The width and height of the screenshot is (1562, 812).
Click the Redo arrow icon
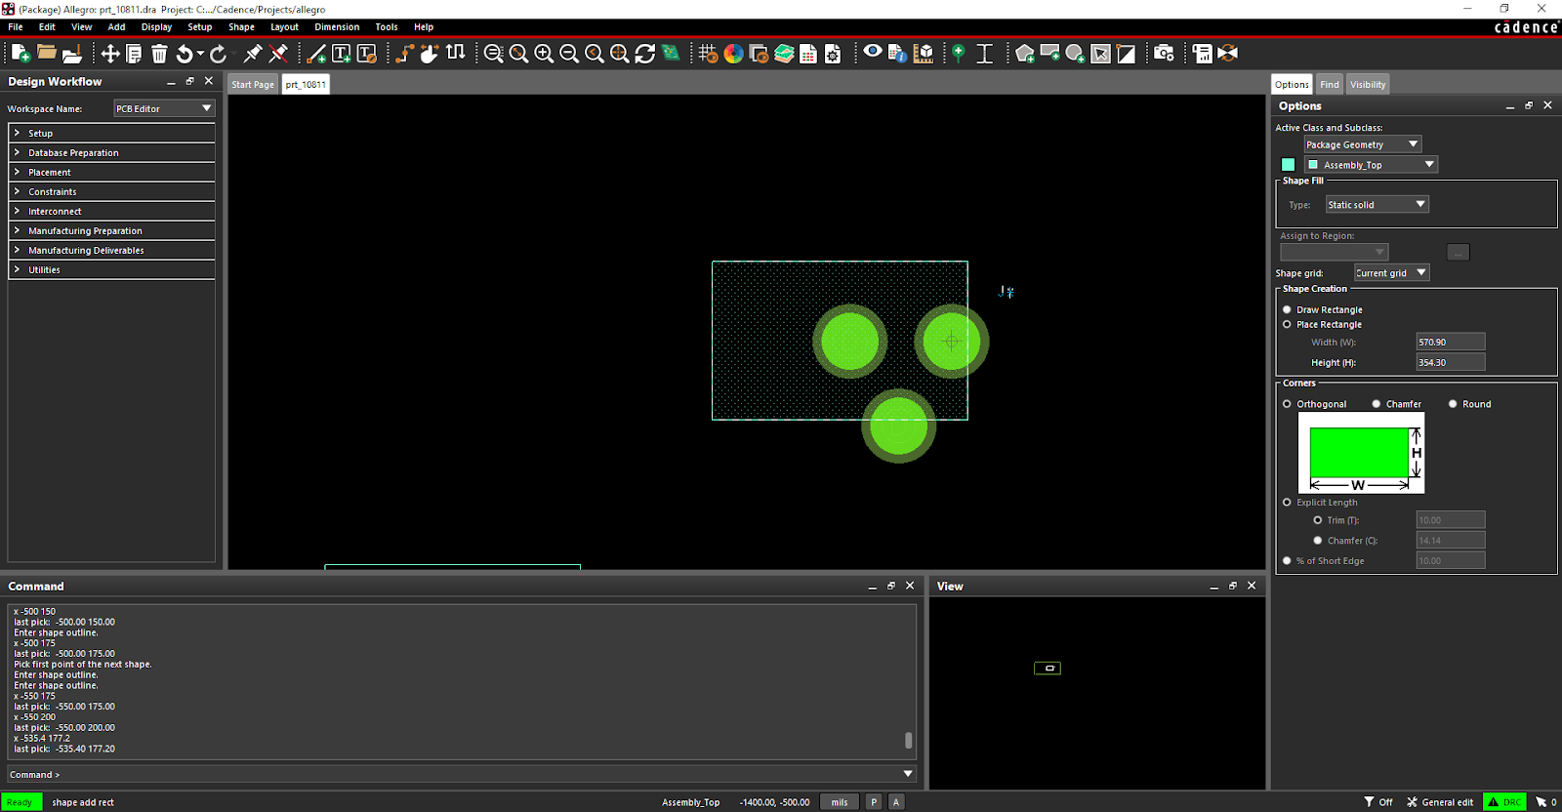point(219,54)
